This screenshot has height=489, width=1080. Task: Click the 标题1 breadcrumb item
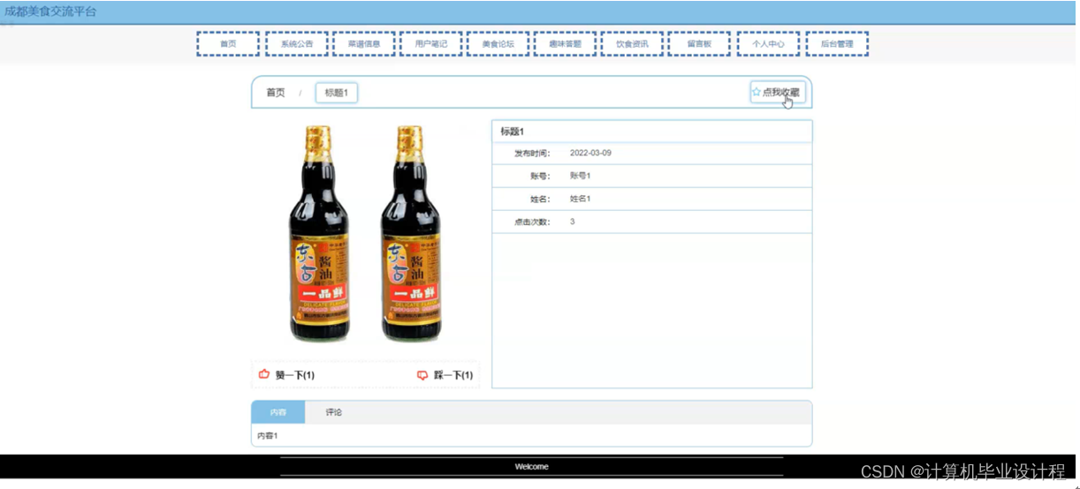[337, 93]
